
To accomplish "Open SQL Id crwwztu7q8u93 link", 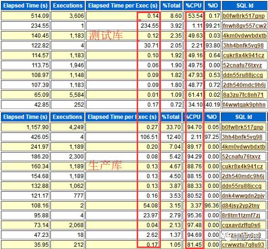I will pos(243,245).
